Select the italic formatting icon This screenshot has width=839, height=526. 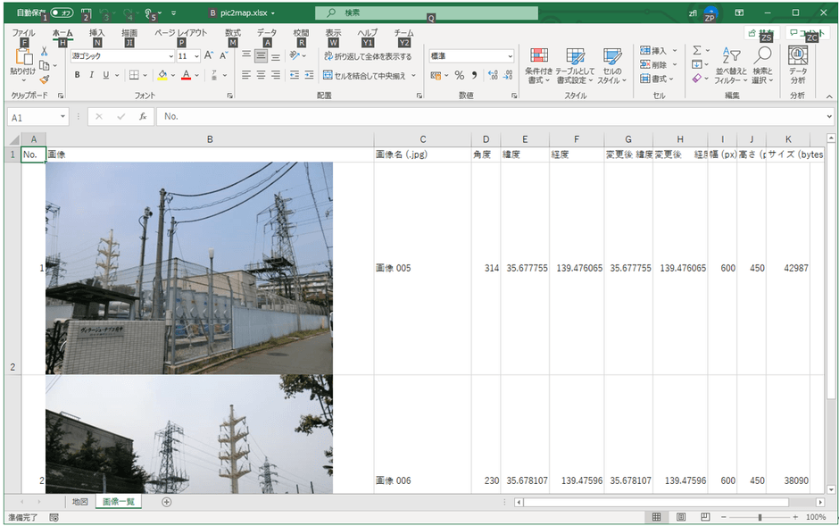[x=92, y=75]
